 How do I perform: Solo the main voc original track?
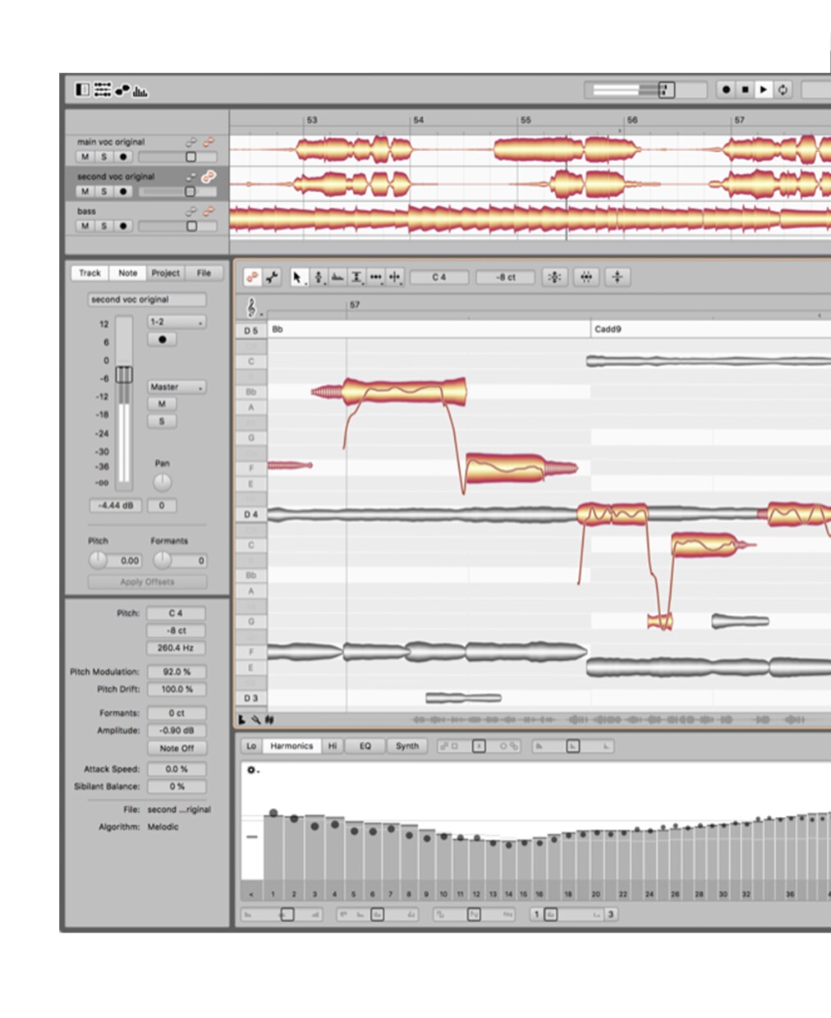point(104,157)
